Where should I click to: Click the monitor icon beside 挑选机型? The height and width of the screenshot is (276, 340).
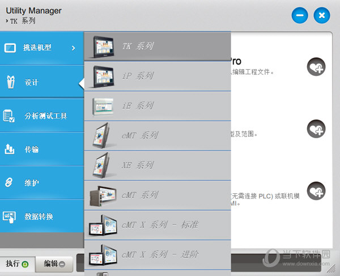click(10, 48)
